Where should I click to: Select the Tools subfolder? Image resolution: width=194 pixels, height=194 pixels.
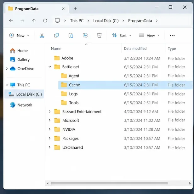70,103
